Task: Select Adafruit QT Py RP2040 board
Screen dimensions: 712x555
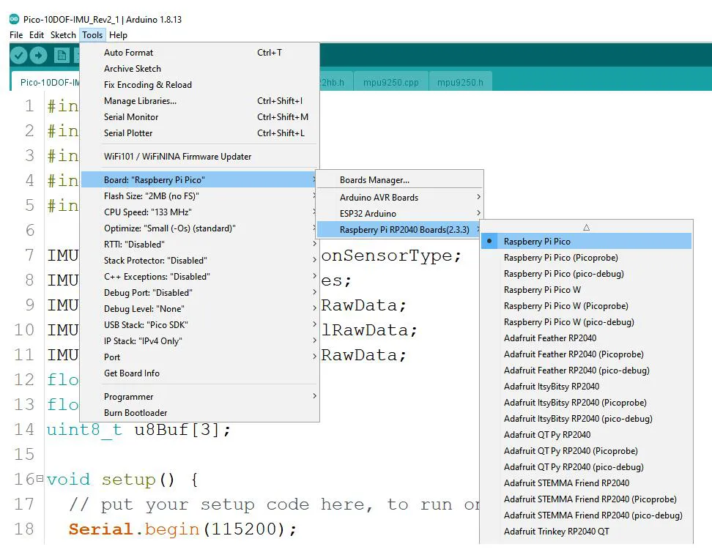Action: (586, 435)
